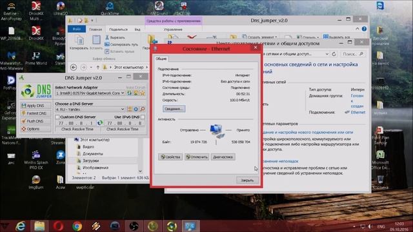Click Вырезать in the Explorer ribbon
The image size is (413, 232).
115,37
